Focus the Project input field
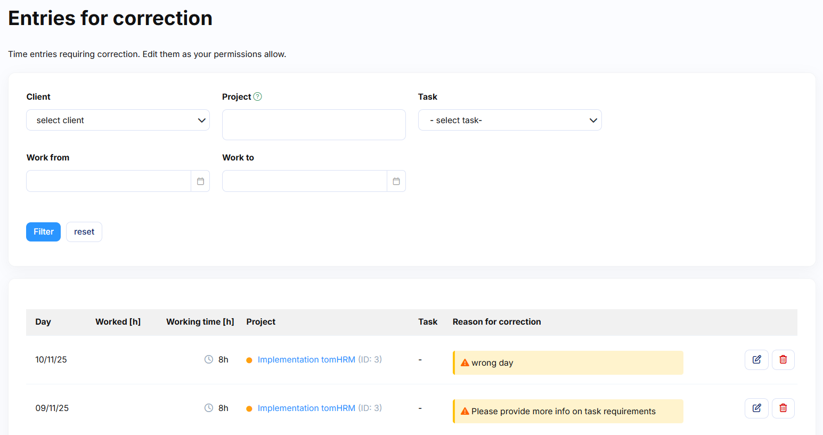Screen dimensions: 823x435 tap(314, 125)
